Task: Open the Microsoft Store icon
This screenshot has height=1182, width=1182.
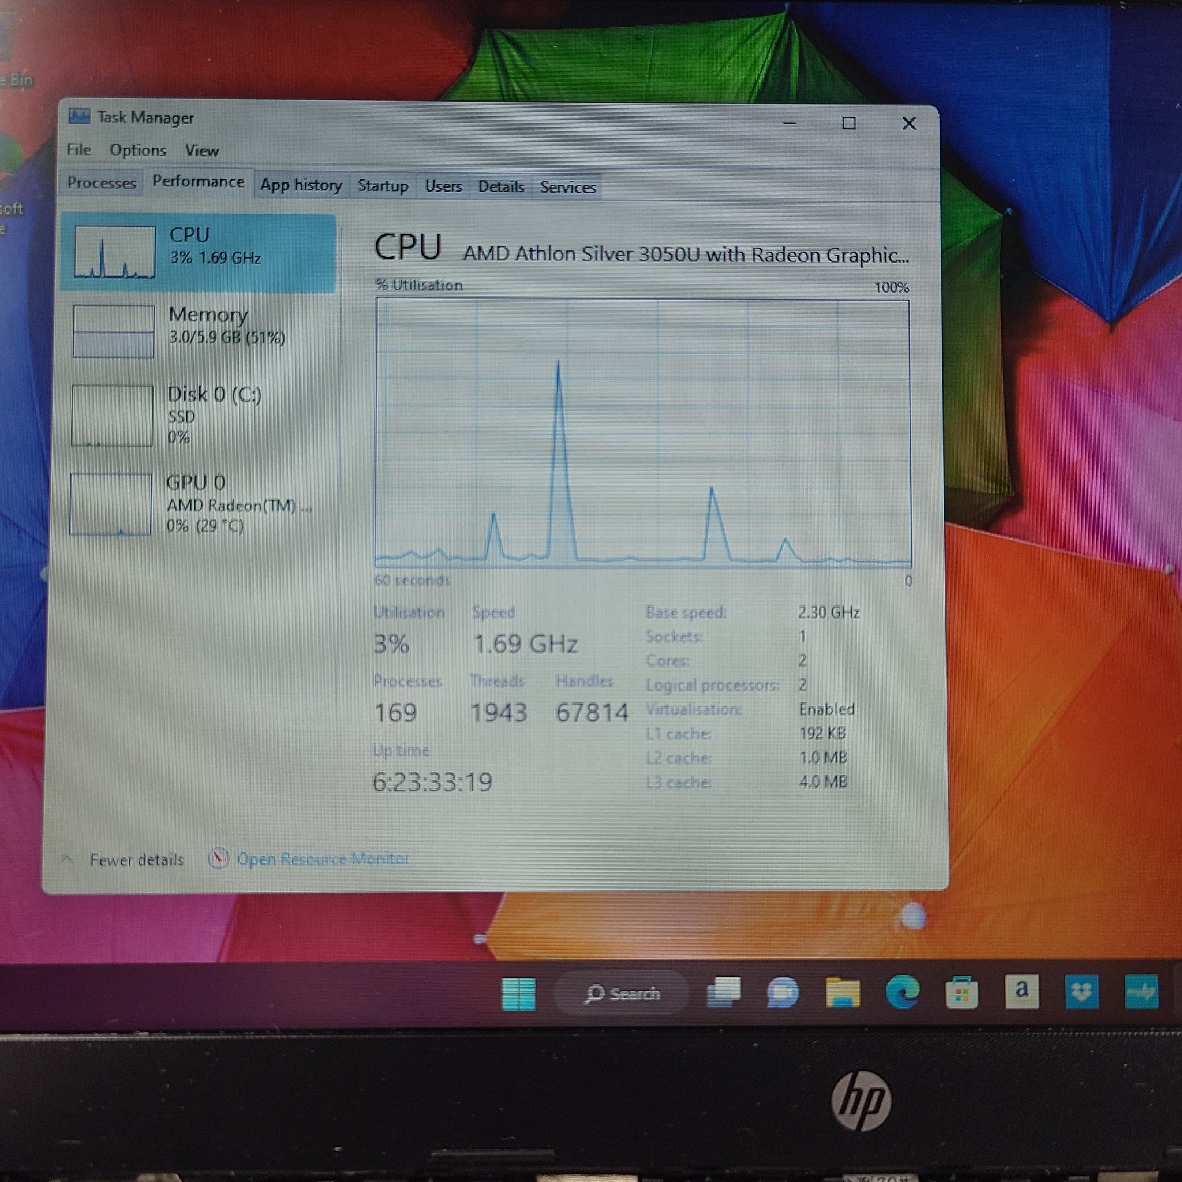Action: point(961,992)
